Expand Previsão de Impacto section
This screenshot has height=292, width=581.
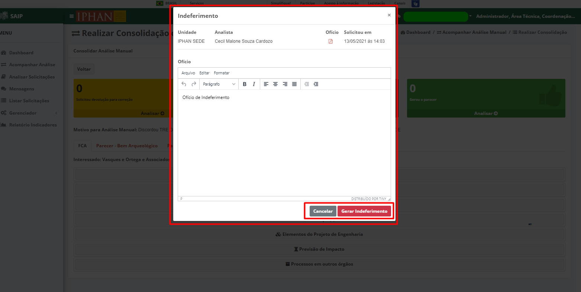(319, 249)
